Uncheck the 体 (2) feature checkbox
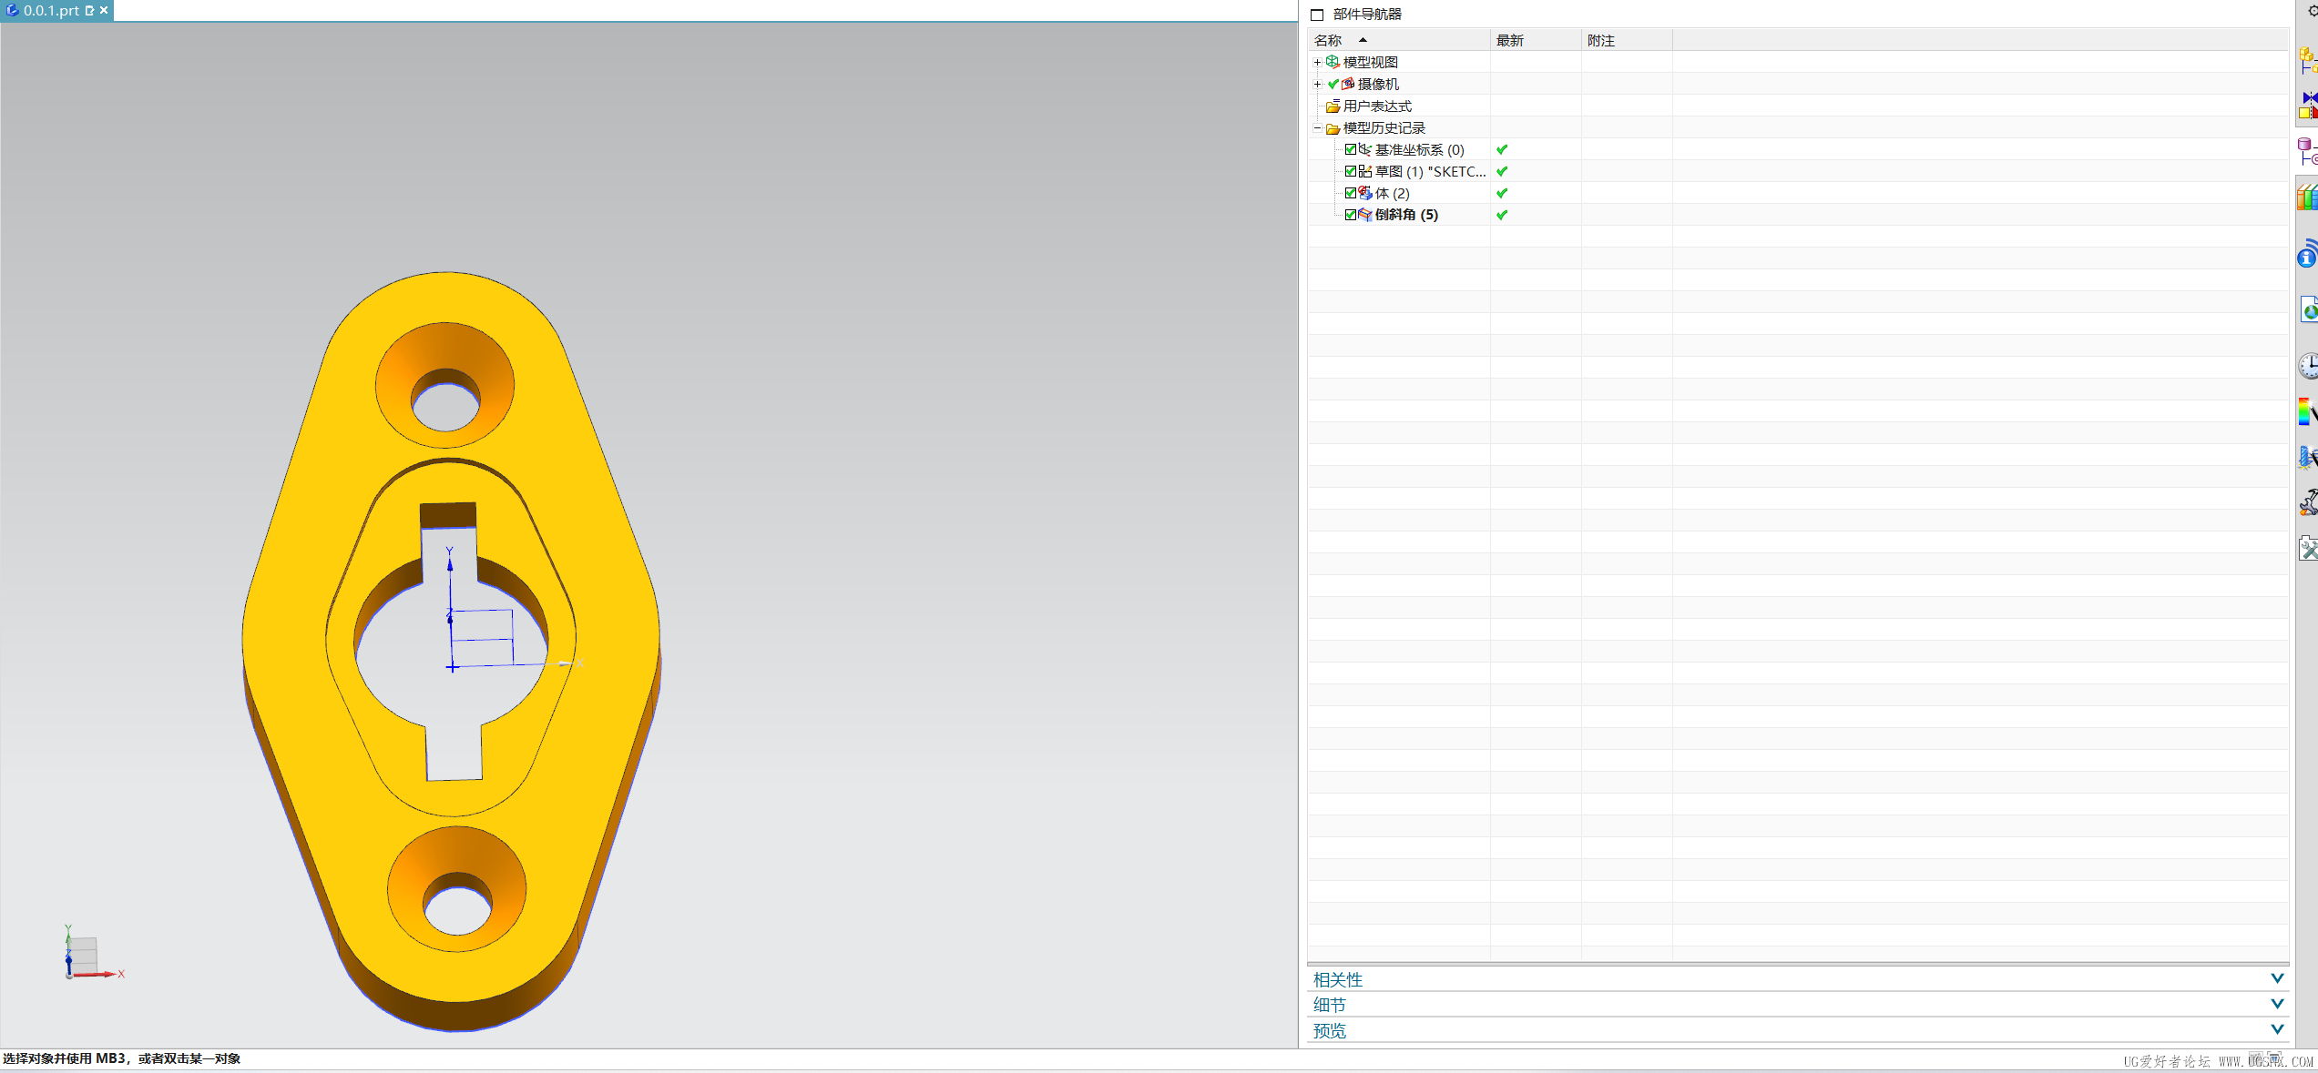Screen dimensions: 2318x1073 point(1351,193)
